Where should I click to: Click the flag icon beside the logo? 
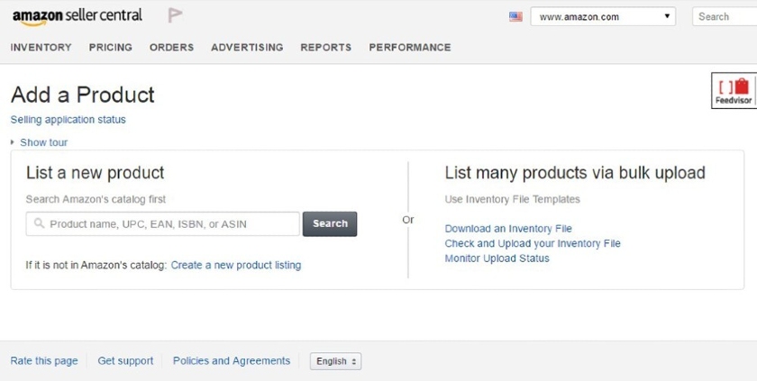point(175,15)
